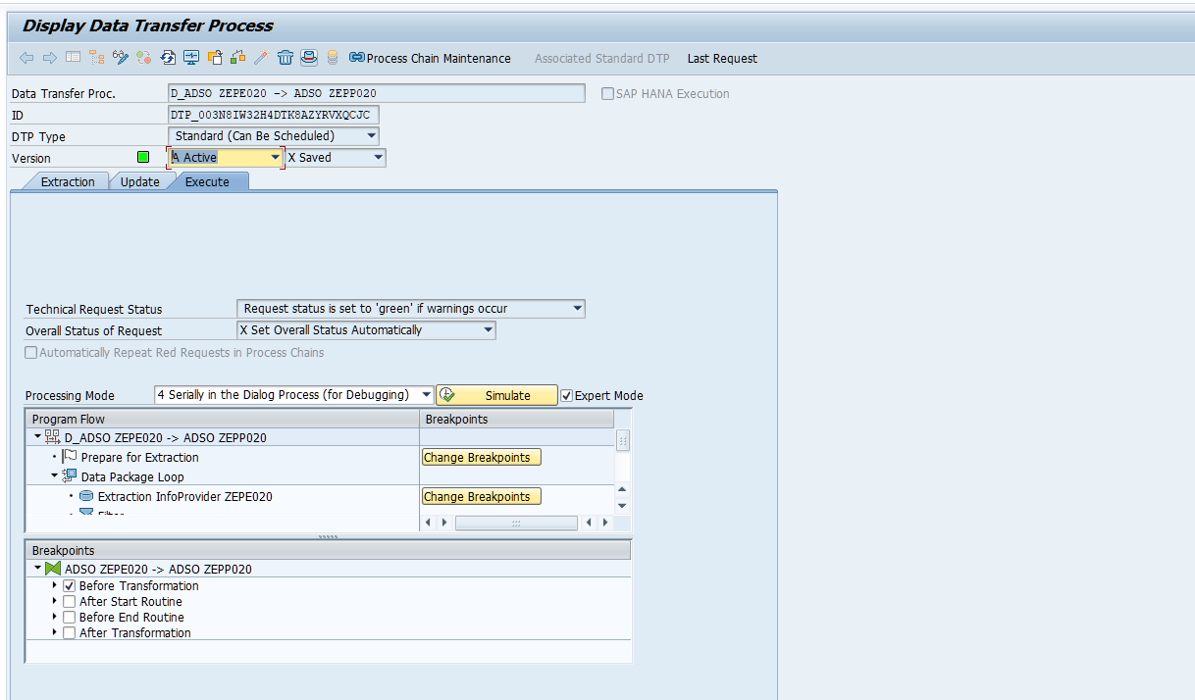1195x700 pixels.
Task: Click the magic wand icon in the toolbar
Action: (261, 58)
